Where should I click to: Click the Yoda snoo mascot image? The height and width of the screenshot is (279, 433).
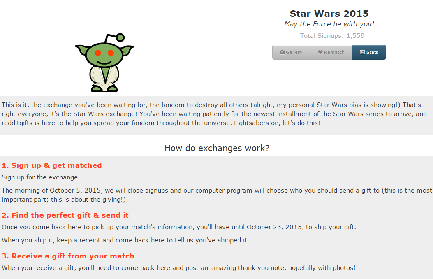pos(104,63)
